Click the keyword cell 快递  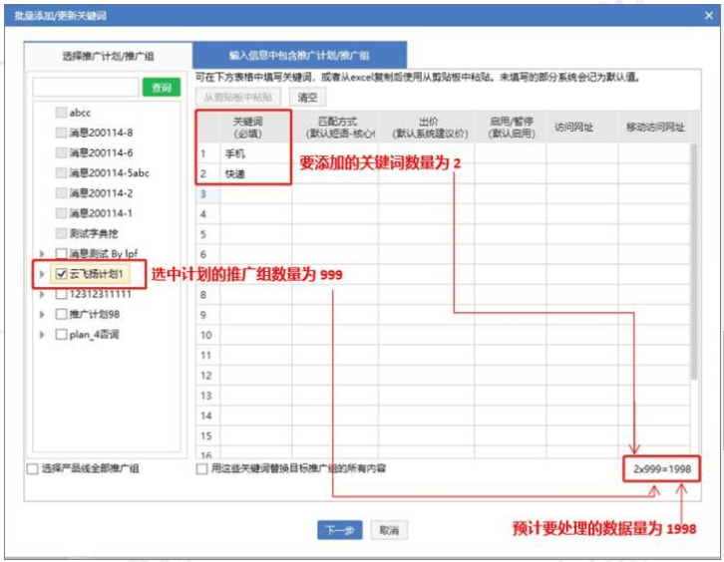tap(256, 173)
